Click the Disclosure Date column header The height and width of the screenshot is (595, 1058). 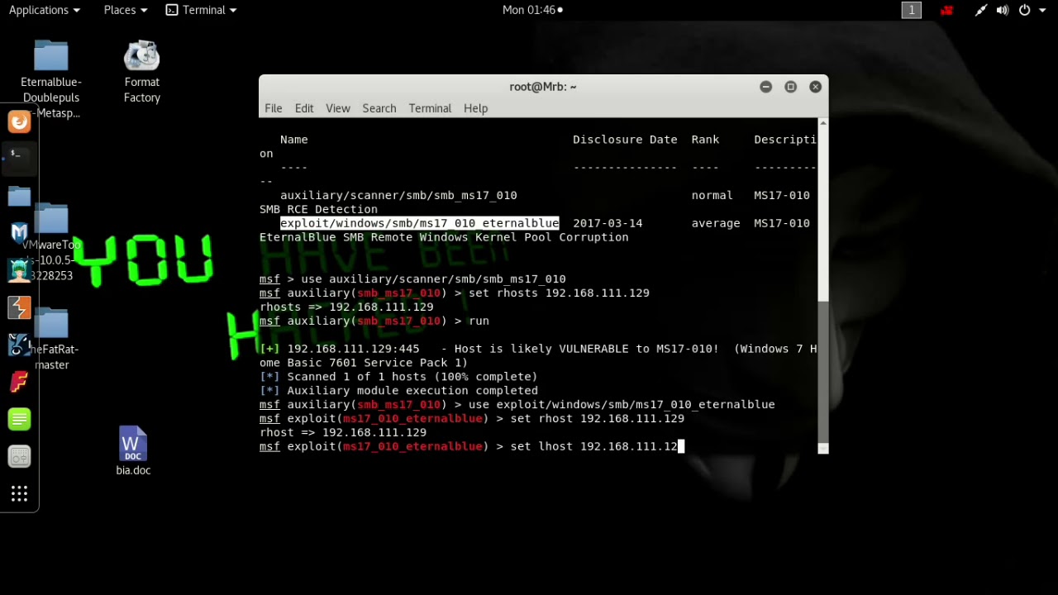pyautogui.click(x=625, y=140)
